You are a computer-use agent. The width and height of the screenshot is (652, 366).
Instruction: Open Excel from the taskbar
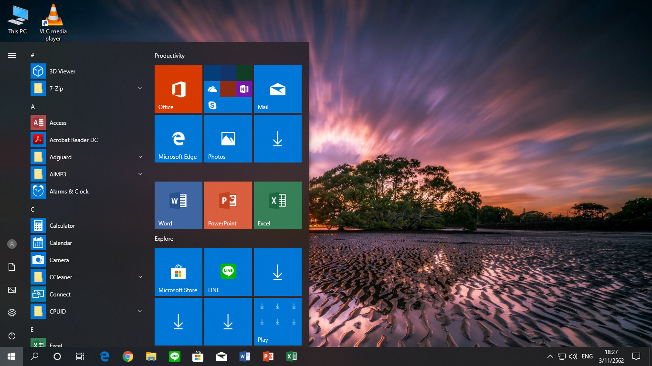coord(291,356)
